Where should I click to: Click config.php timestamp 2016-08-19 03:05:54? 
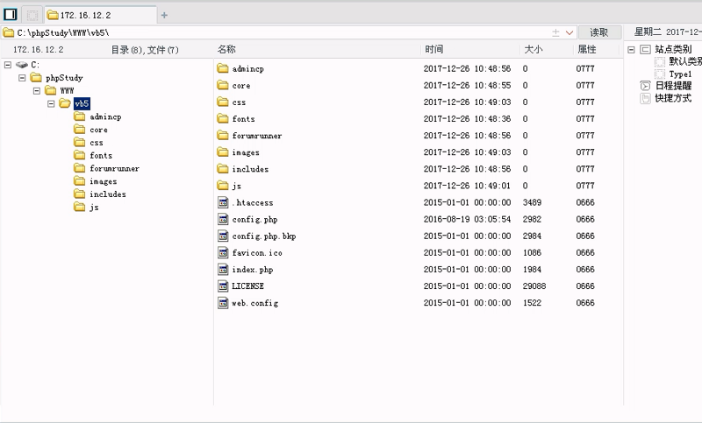point(467,219)
